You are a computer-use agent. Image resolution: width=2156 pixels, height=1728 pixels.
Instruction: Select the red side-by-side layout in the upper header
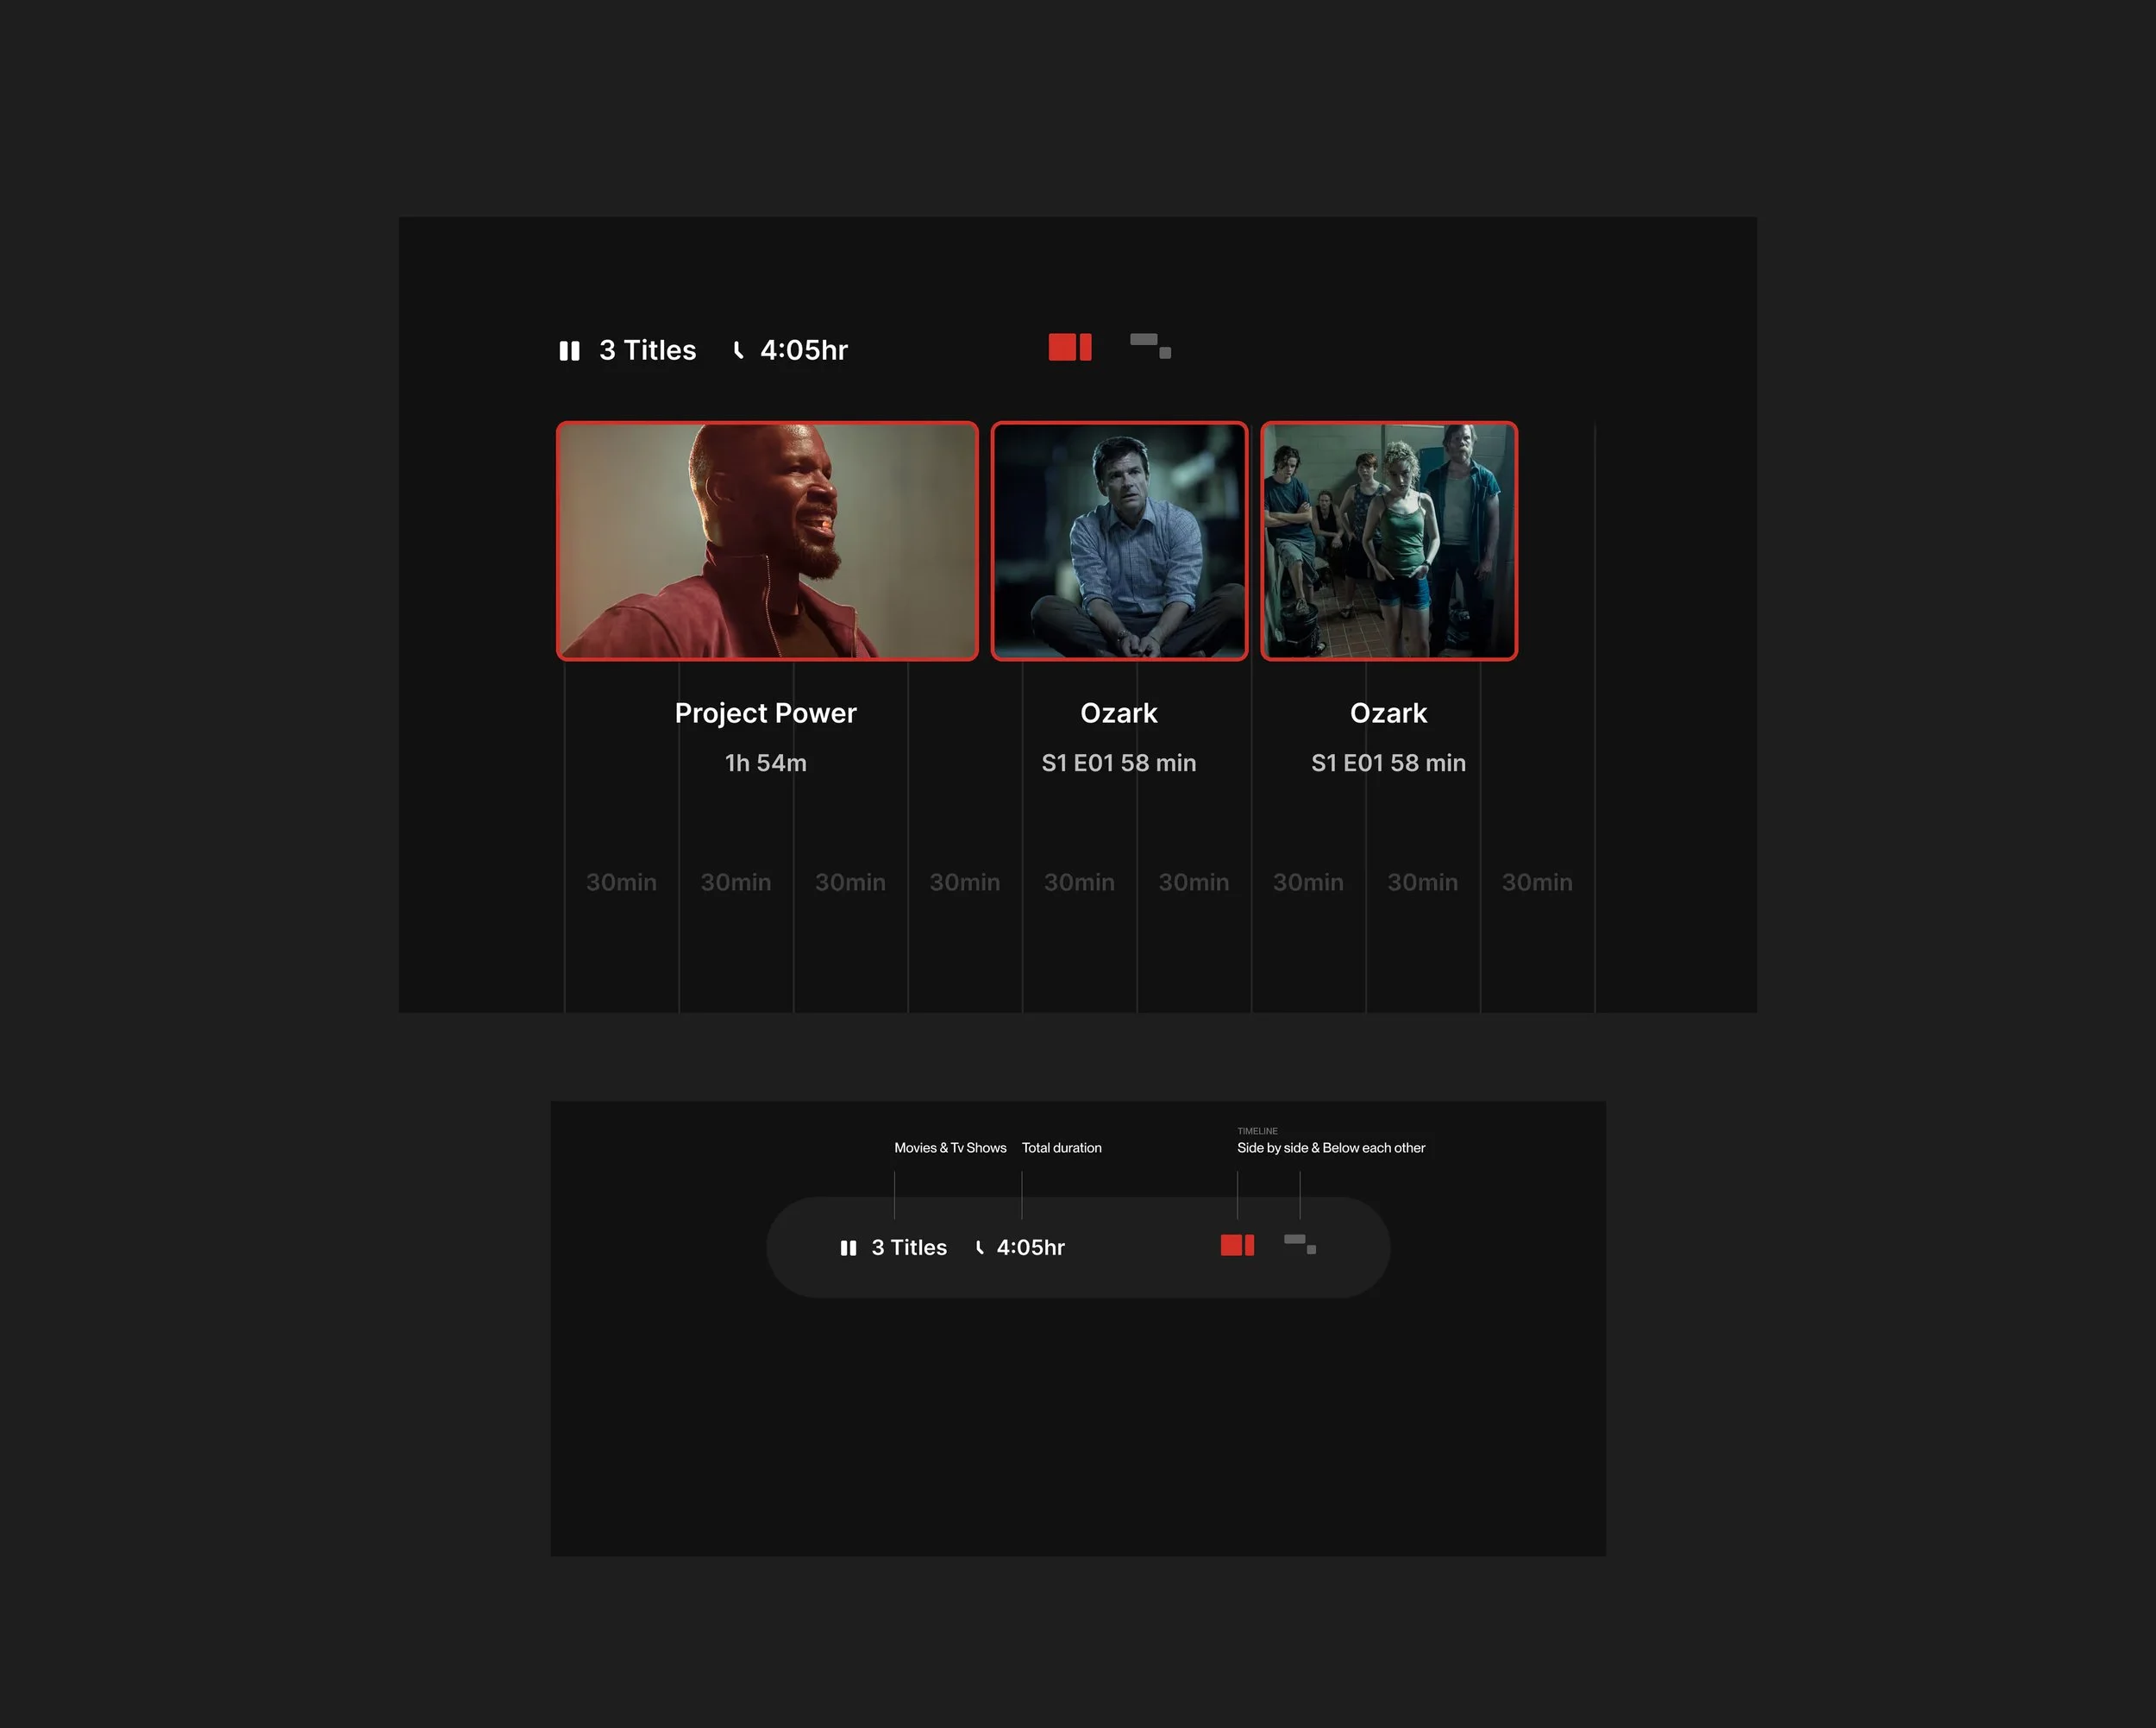click(x=1070, y=347)
